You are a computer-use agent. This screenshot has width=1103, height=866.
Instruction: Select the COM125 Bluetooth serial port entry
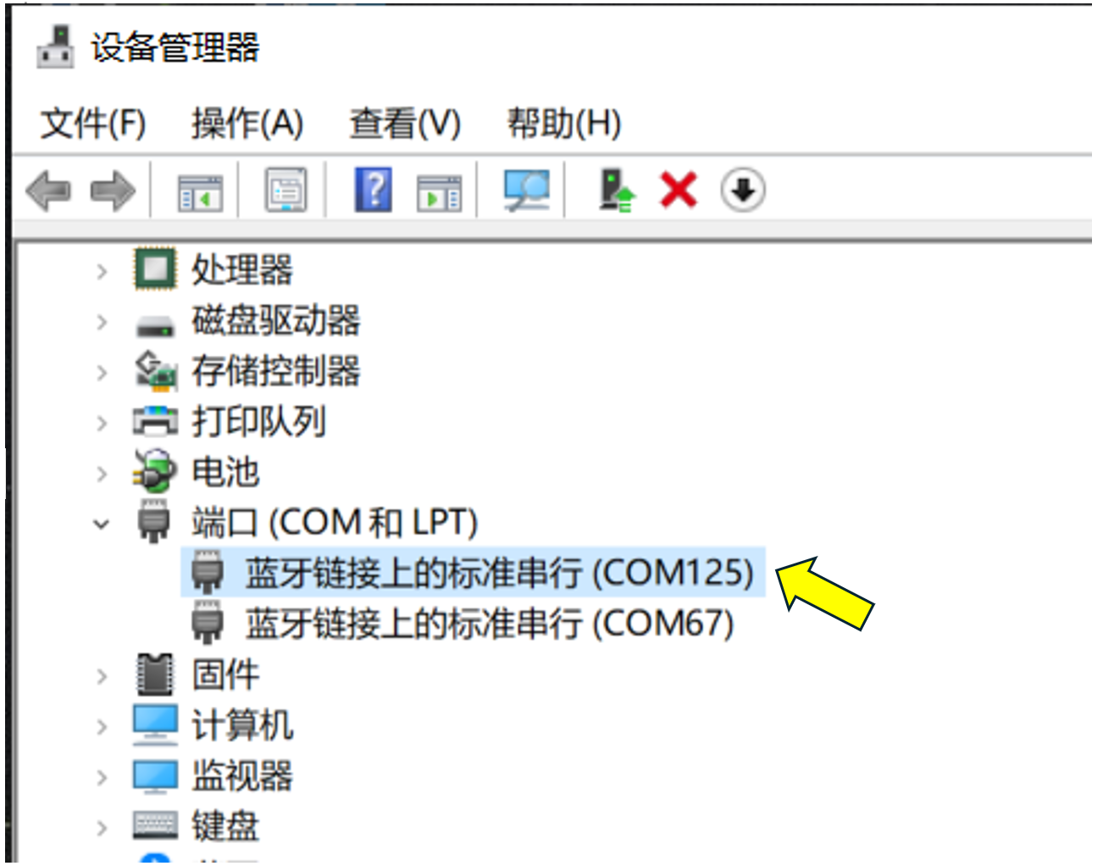(473, 573)
